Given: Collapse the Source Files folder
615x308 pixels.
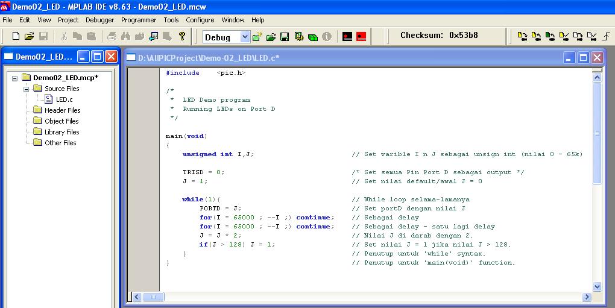Looking at the screenshot, I should [x=27, y=89].
